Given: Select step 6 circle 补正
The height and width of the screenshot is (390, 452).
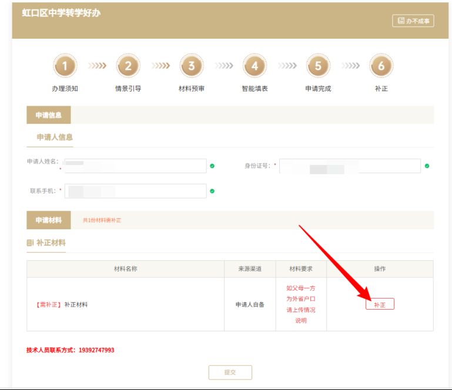Looking at the screenshot, I should click(381, 66).
